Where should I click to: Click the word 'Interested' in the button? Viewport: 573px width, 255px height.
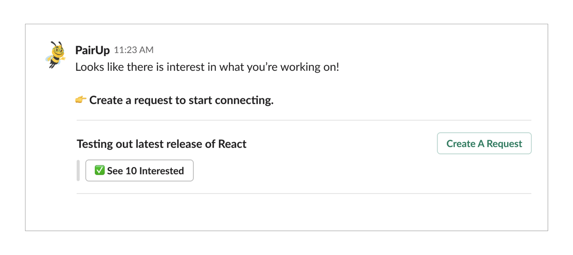(x=161, y=171)
